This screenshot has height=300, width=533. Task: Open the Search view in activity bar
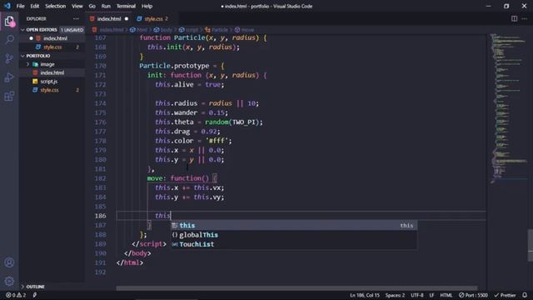click(x=9, y=39)
